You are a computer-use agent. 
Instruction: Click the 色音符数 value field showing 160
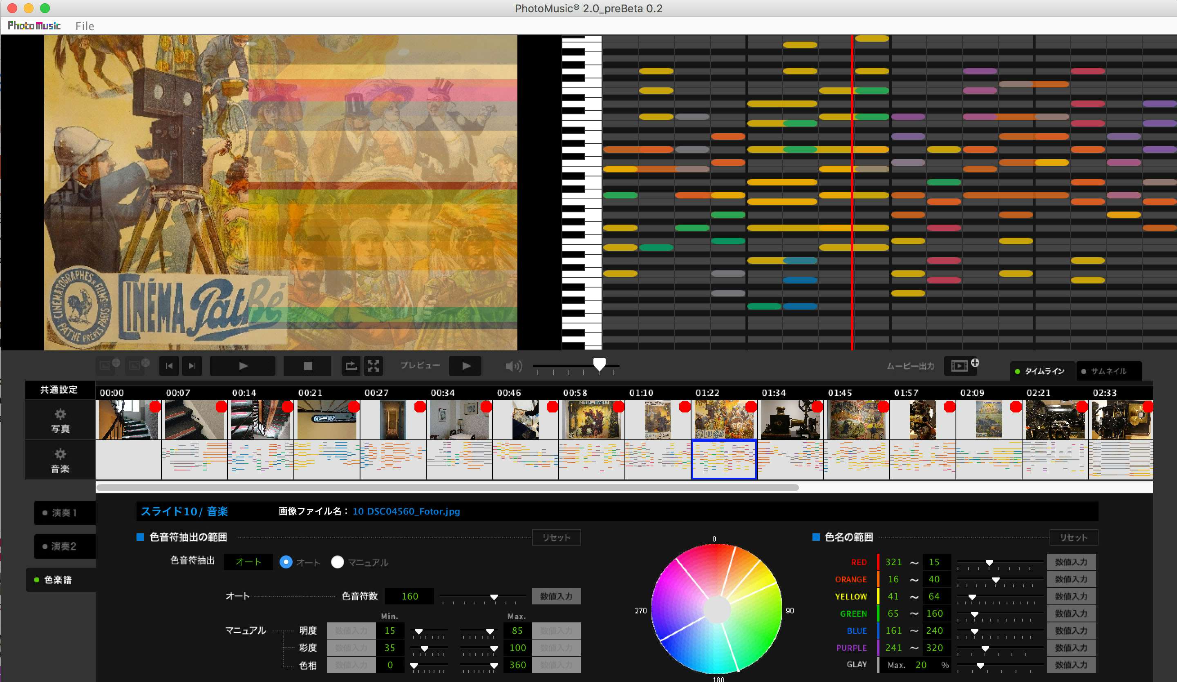409,596
